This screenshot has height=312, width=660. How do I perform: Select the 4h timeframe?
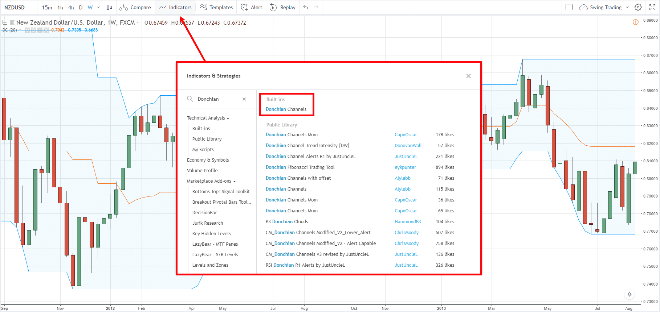click(x=71, y=7)
